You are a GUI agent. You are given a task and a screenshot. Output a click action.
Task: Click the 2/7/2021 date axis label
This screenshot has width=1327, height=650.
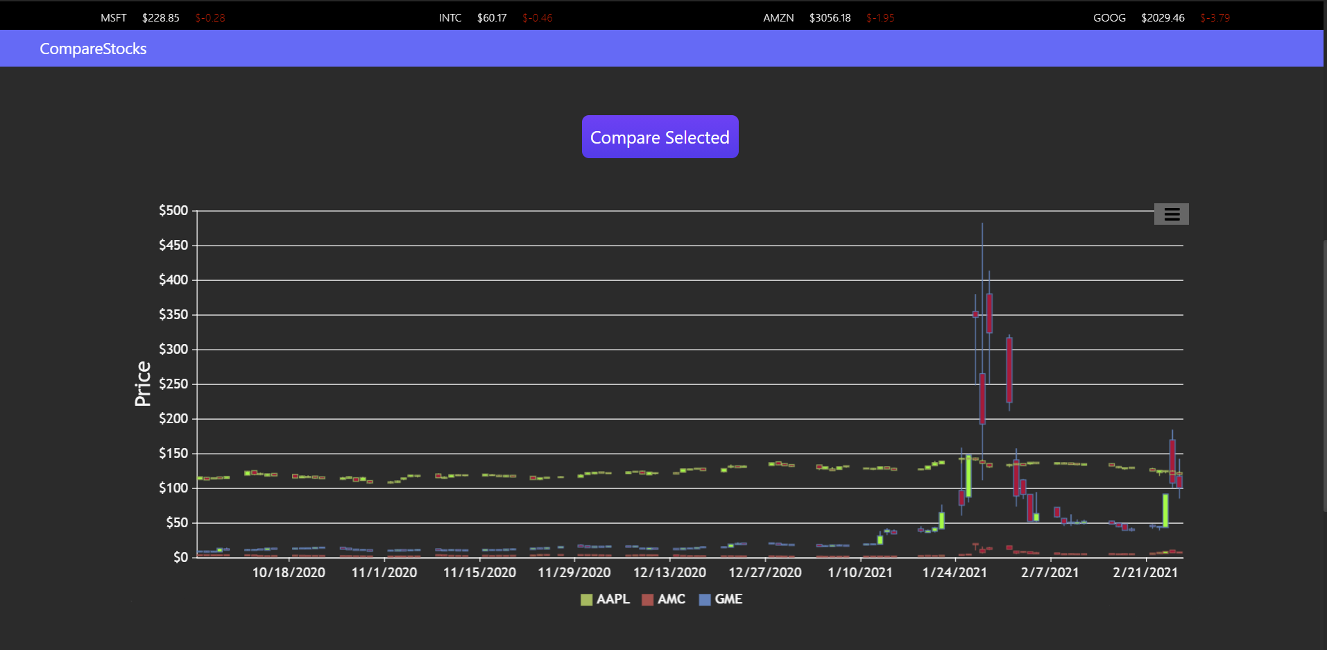coord(1050,573)
